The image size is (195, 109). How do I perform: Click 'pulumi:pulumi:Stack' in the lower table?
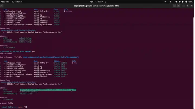[12, 63]
